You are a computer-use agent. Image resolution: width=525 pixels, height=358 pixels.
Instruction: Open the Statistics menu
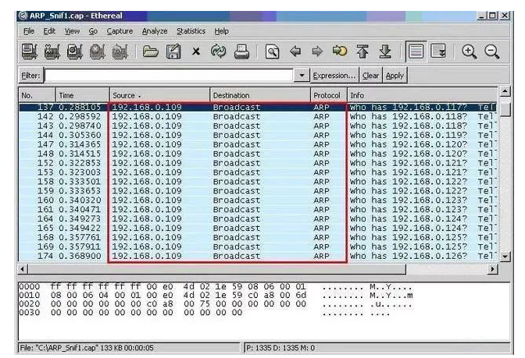click(191, 31)
